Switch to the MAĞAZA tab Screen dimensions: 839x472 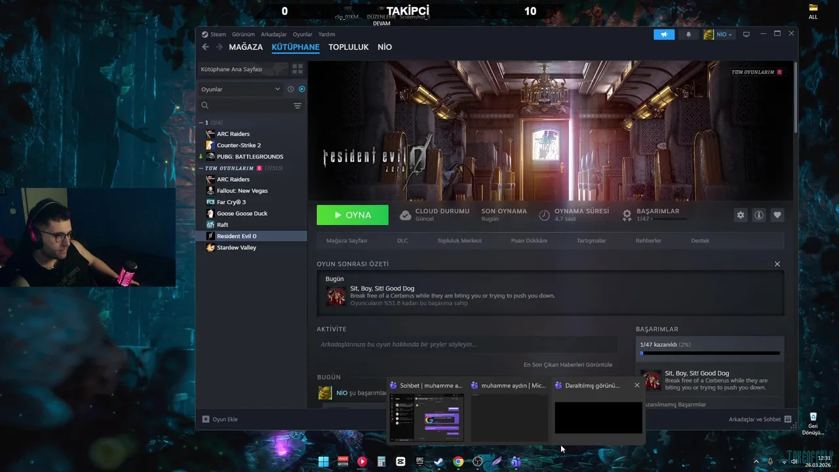click(x=246, y=47)
